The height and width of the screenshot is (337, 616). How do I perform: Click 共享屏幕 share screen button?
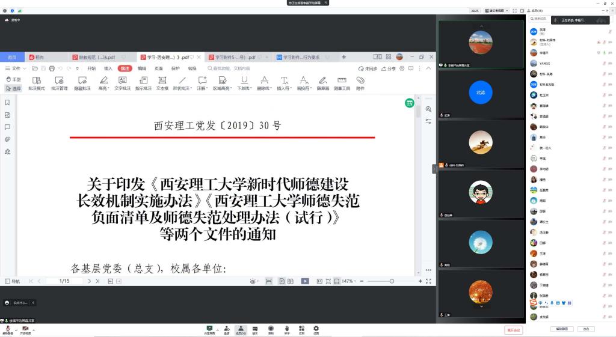click(209, 330)
